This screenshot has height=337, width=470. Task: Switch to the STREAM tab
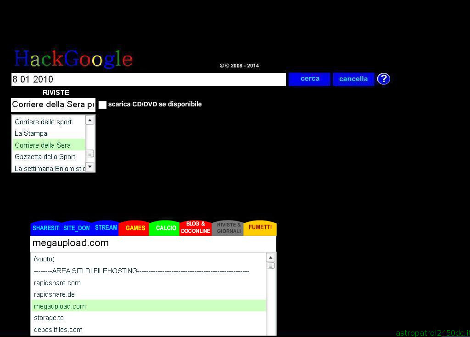pyautogui.click(x=106, y=228)
